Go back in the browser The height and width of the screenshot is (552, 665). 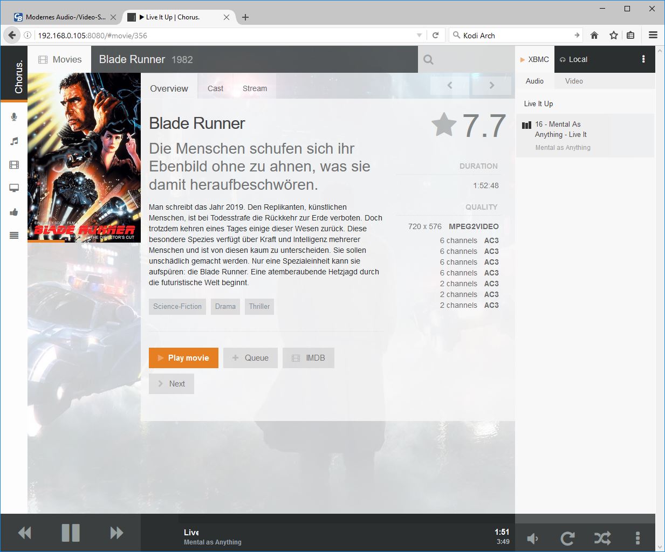click(x=12, y=35)
